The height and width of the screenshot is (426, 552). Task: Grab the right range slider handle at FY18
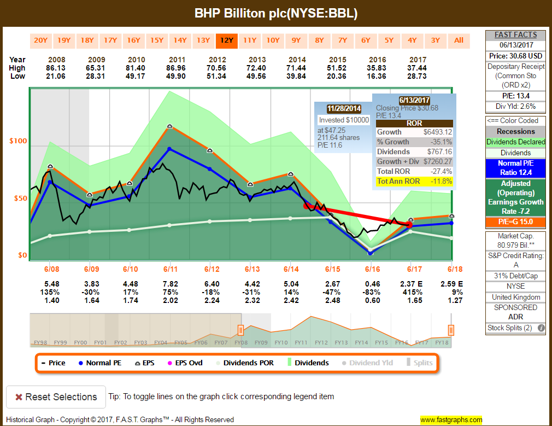[451, 330]
